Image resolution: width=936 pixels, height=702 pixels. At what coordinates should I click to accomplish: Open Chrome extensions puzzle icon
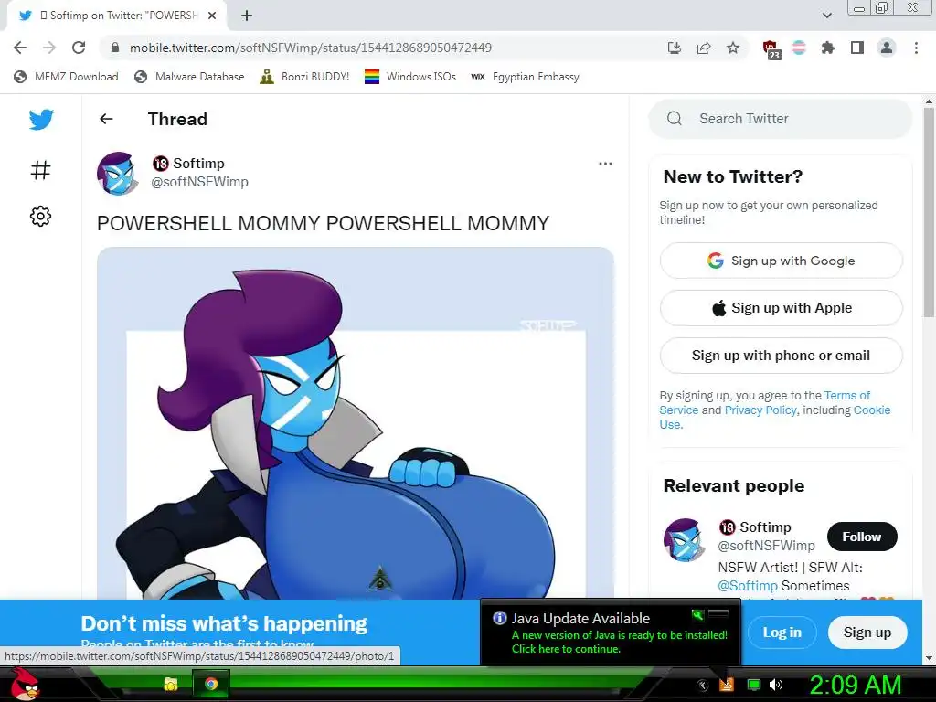point(828,48)
